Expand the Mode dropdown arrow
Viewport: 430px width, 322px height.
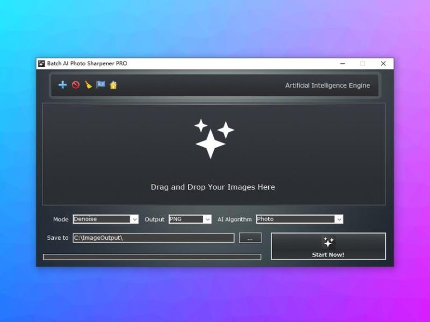pos(134,219)
